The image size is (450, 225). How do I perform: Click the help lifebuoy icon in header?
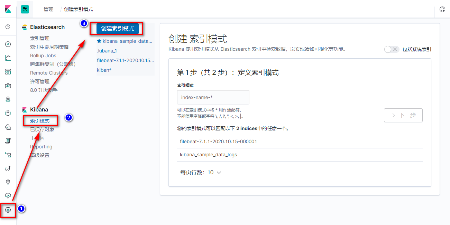442,9
